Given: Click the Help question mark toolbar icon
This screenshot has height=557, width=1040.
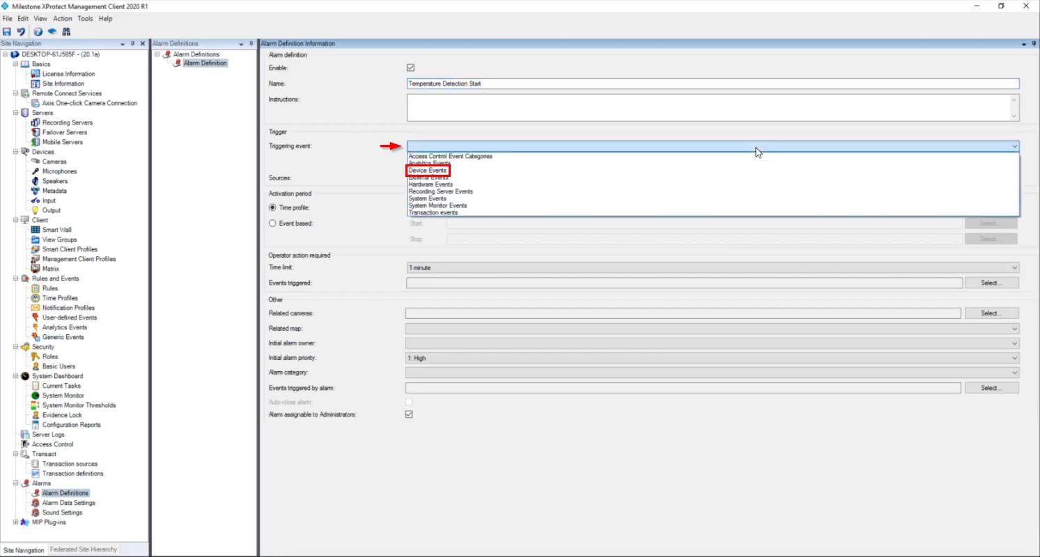Looking at the screenshot, I should click(x=38, y=32).
